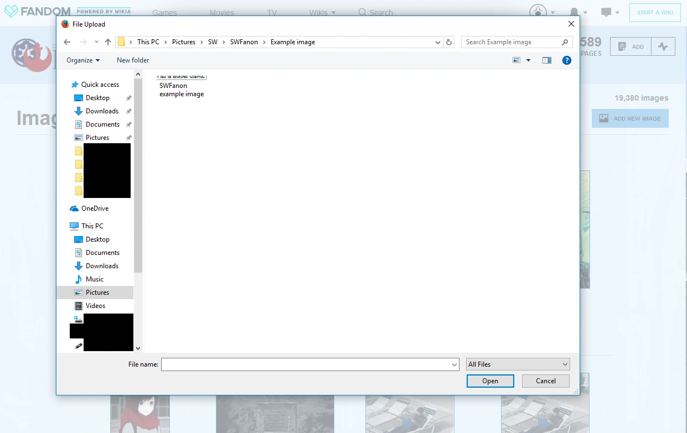
Task: Click the wiki activity pulse icon
Action: coord(663,47)
